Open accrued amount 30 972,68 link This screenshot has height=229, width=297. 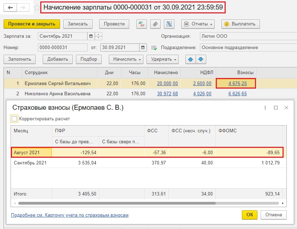167,94
